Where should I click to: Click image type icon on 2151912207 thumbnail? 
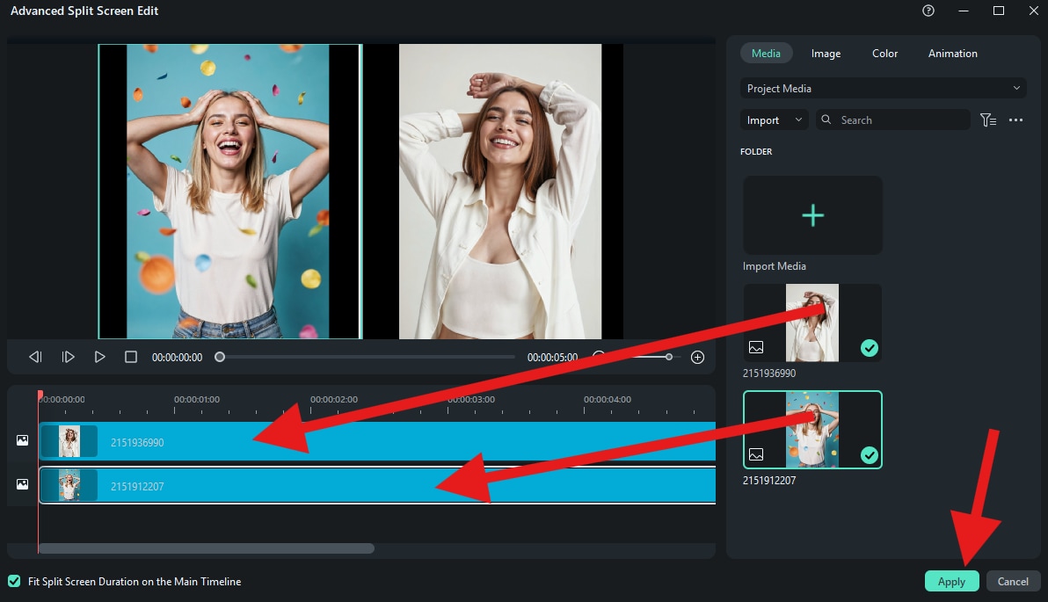(756, 454)
